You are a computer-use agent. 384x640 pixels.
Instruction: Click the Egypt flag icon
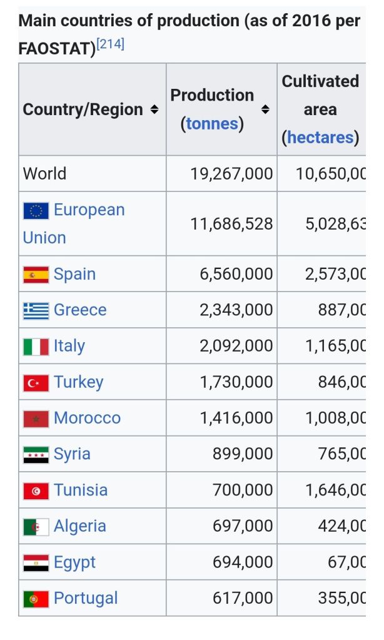pyautogui.click(x=36, y=563)
